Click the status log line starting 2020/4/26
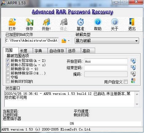Viewport: 144px width, 133px height. click(x=67, y=94)
